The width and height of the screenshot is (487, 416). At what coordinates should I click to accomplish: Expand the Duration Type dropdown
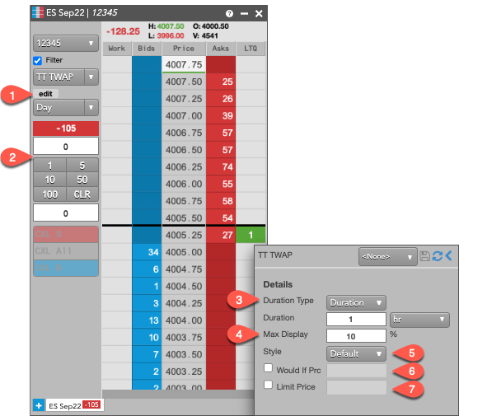pos(356,302)
